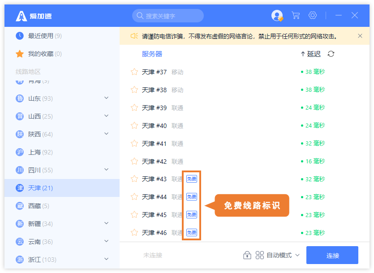The height and width of the screenshot is (273, 374).
Task: Click the 免费 tag on 天津 #44
Action: 192,197
